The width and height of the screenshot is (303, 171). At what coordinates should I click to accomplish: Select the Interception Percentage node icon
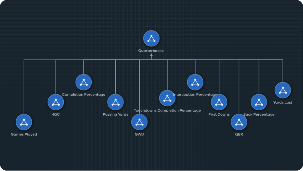pyautogui.click(x=195, y=82)
